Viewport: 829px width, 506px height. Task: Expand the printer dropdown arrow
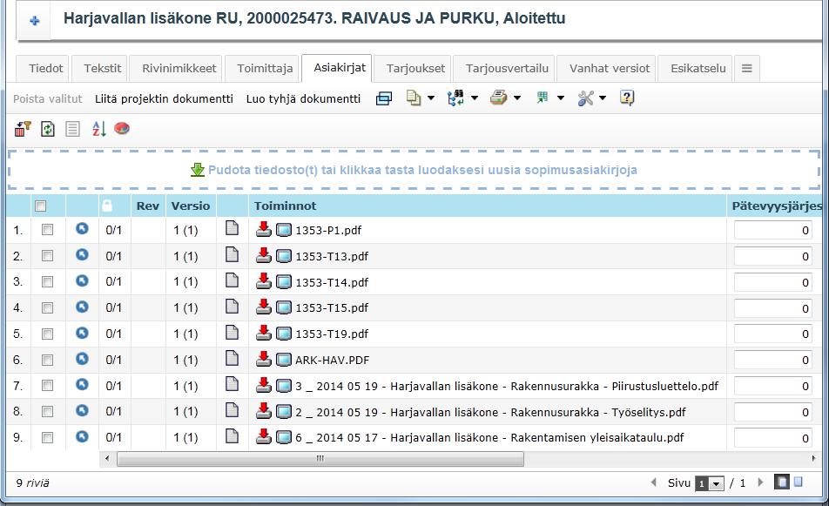517,98
